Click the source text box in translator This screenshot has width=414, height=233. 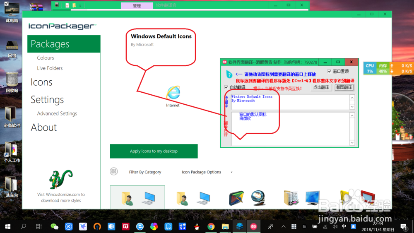tap(291, 102)
